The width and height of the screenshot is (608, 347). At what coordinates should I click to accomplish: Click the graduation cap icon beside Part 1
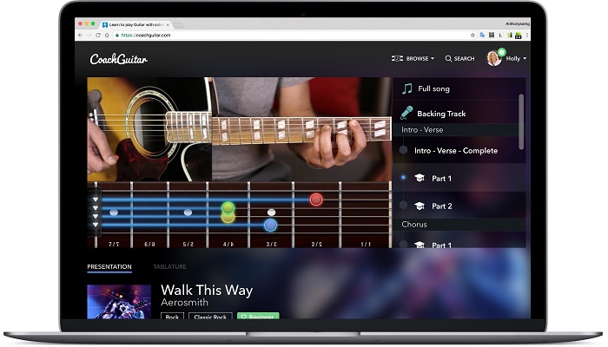tap(419, 178)
